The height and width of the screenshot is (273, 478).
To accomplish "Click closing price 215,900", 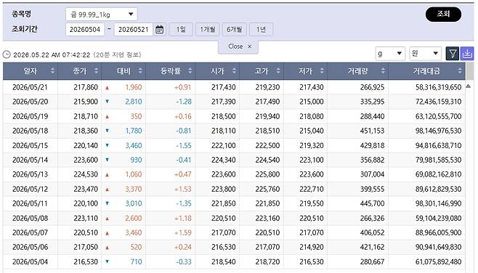I will [x=86, y=102].
